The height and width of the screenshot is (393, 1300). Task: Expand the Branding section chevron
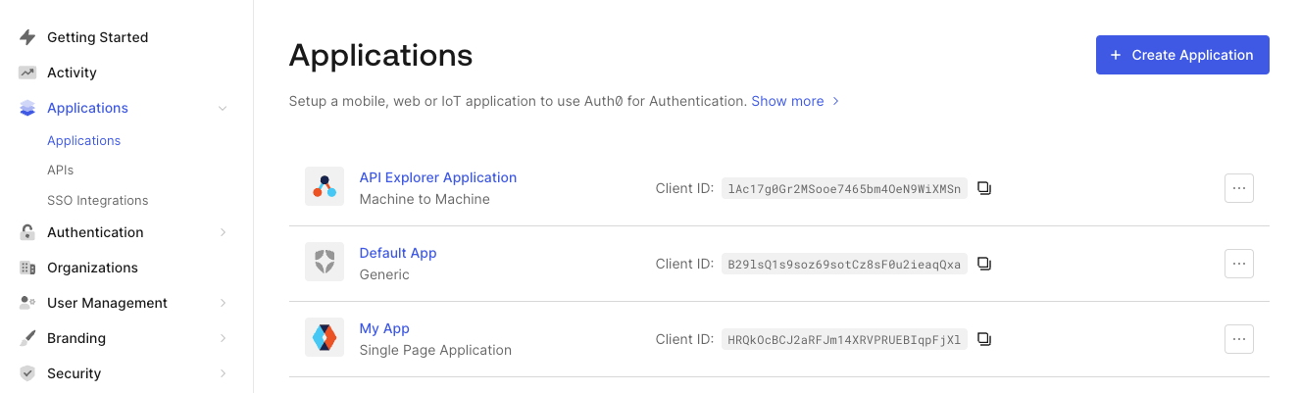coord(223,338)
